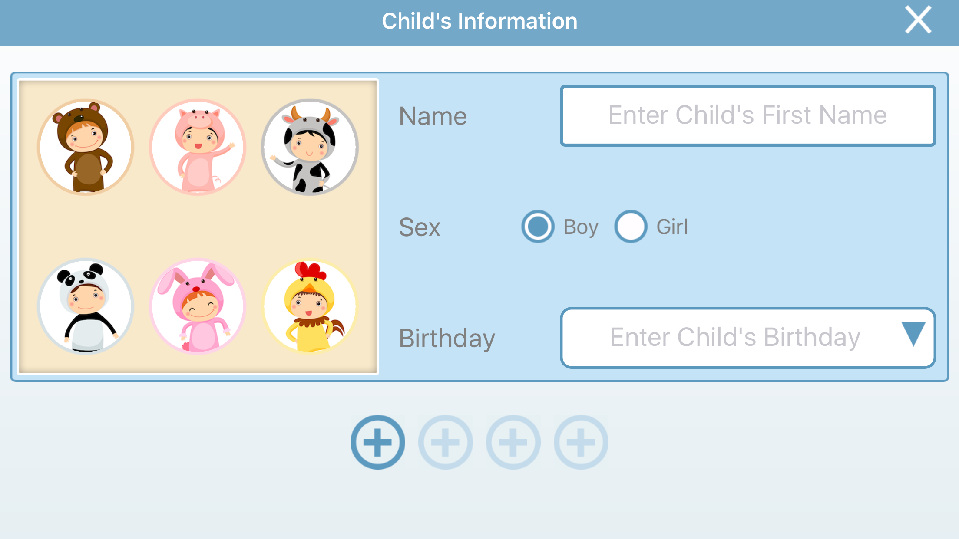Select the second add-child plus icon

pyautogui.click(x=446, y=442)
